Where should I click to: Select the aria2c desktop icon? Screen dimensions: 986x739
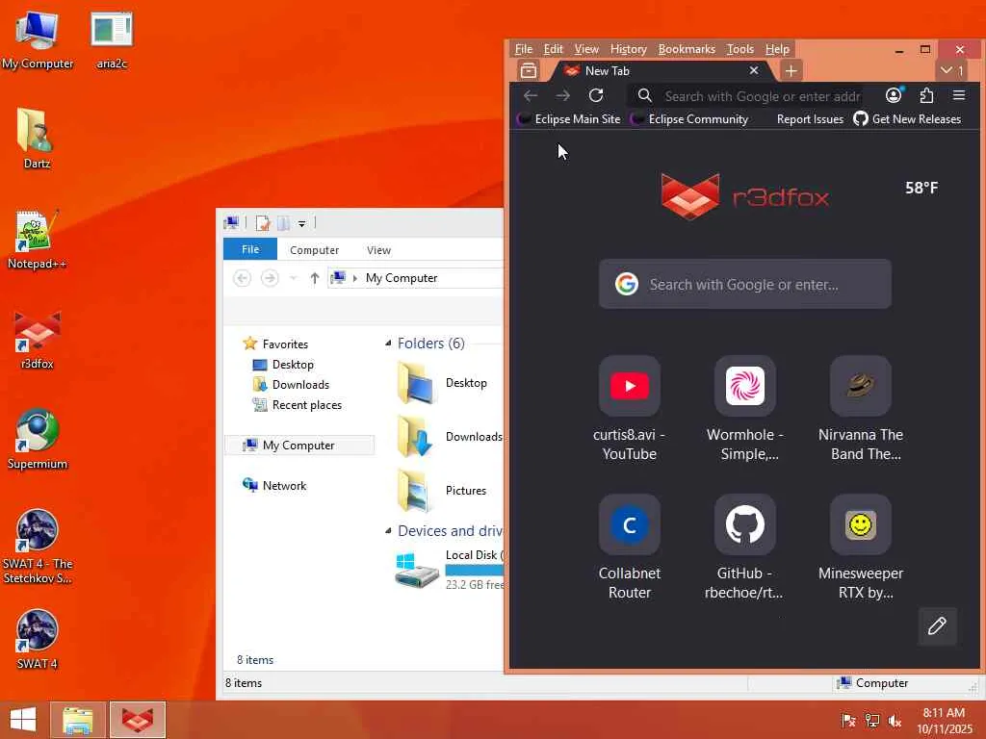112,39
